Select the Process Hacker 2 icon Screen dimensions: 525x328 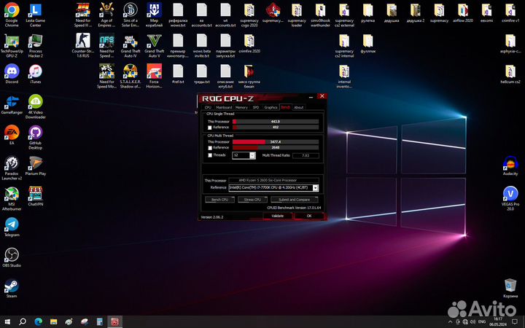[x=36, y=46]
